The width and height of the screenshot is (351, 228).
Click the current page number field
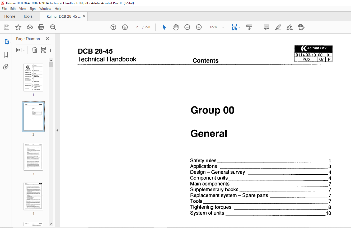137,27
